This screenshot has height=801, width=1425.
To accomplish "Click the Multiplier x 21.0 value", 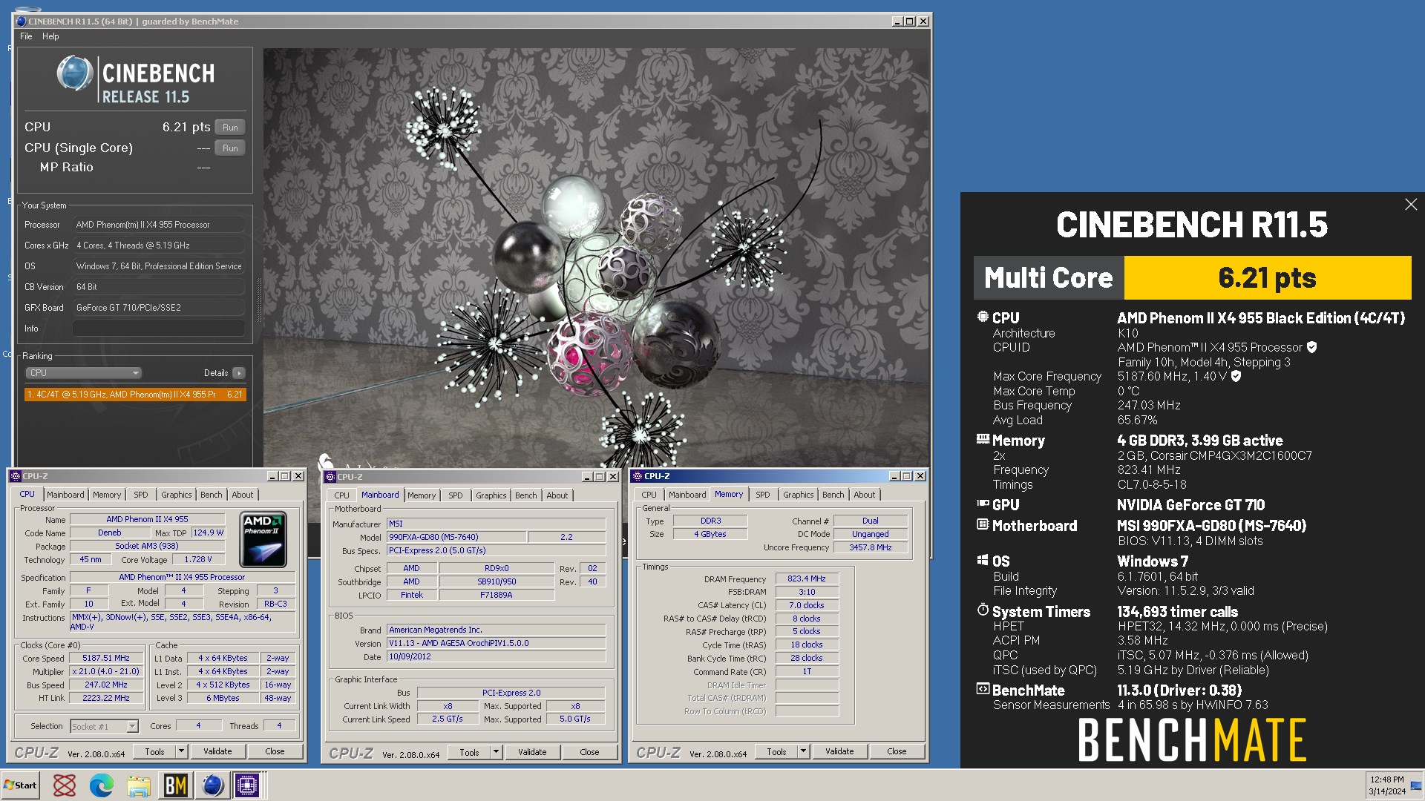I will click(x=106, y=672).
